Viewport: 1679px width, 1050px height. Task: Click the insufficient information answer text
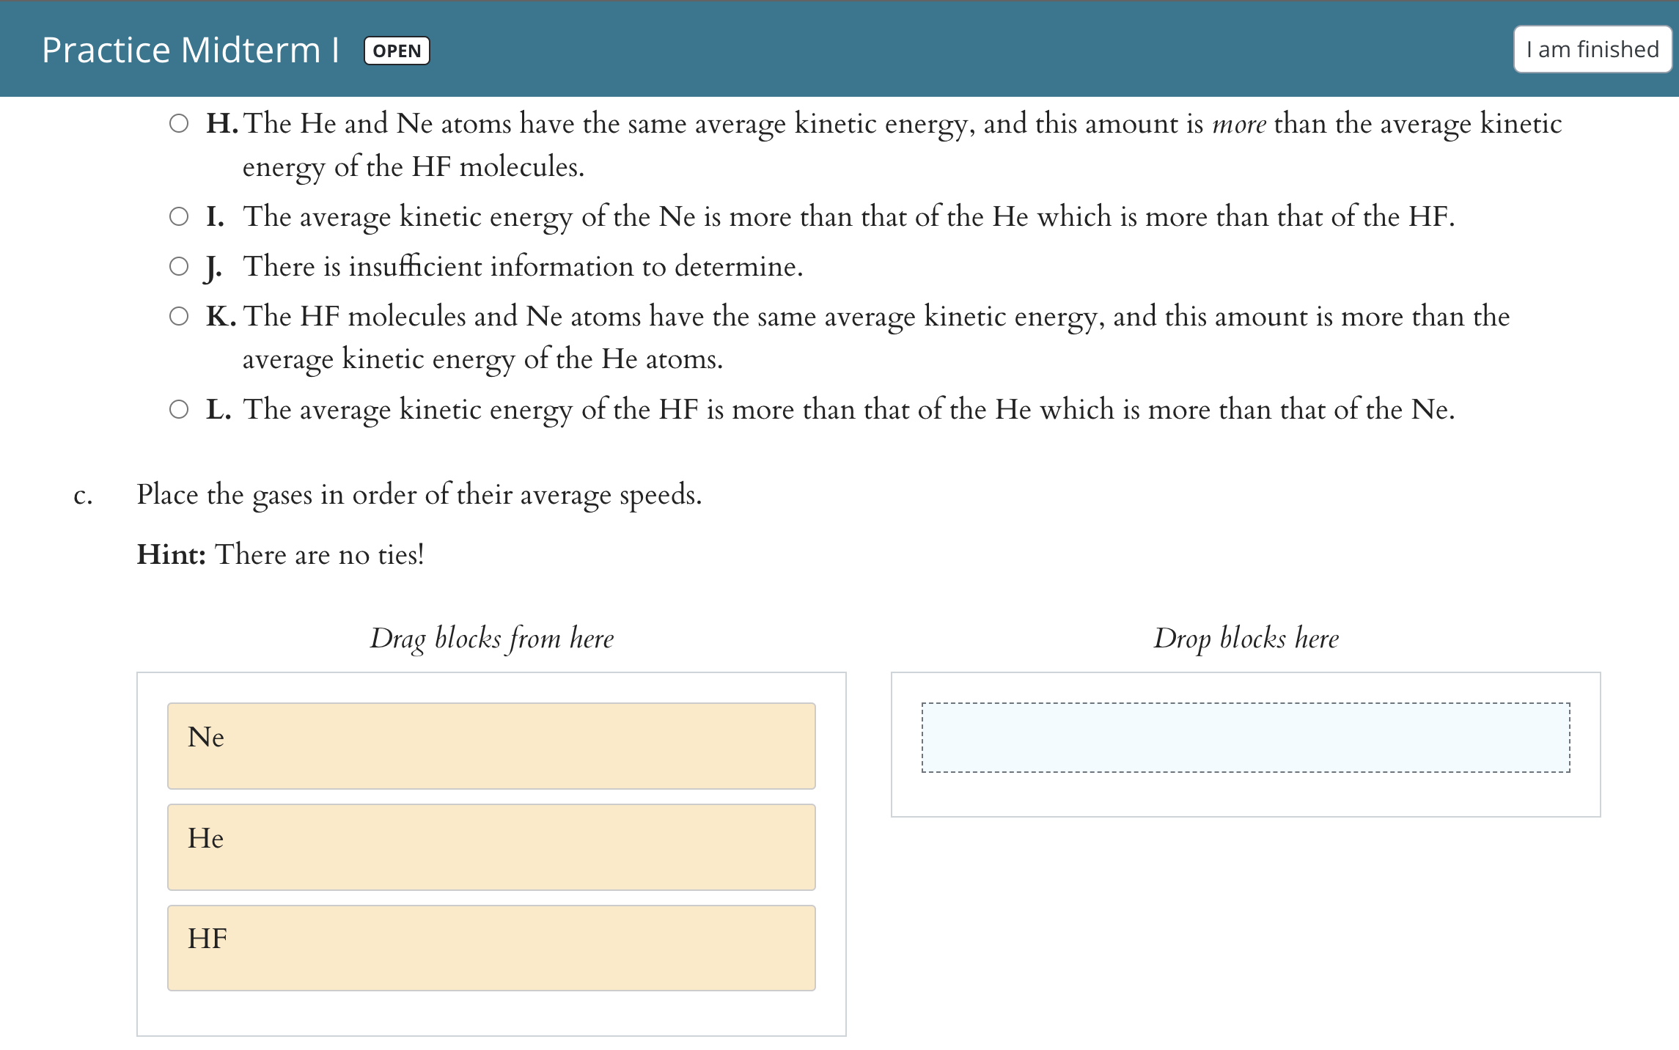[x=523, y=267]
